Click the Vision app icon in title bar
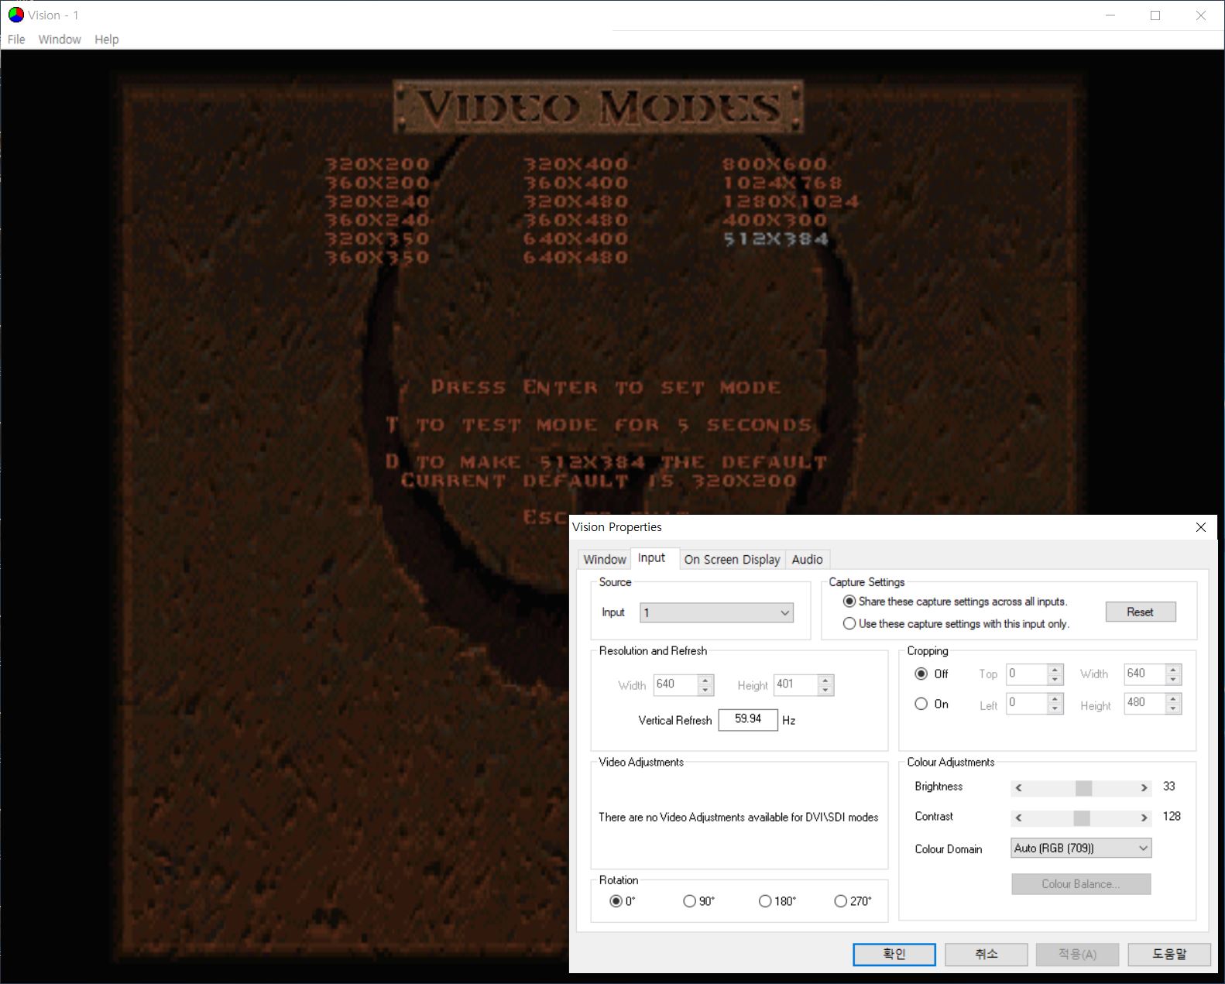The width and height of the screenshot is (1225, 984). point(15,15)
